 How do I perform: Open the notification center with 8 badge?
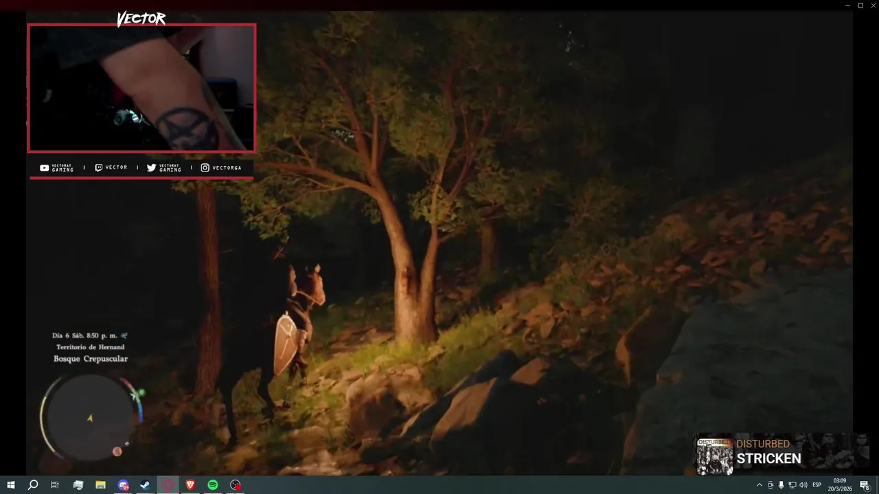tap(865, 485)
